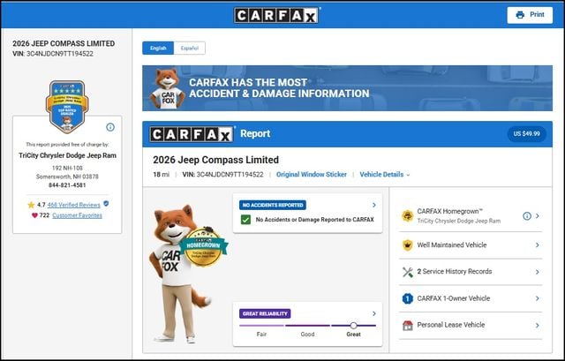
Task: Click the green No Accidents checkmark box
Action: point(245,220)
